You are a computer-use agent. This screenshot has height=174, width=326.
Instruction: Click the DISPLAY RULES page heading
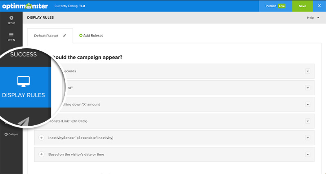point(40,17)
